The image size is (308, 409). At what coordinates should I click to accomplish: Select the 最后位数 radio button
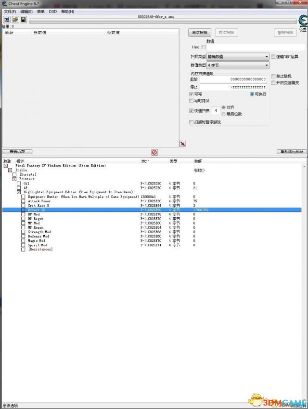pos(223,114)
